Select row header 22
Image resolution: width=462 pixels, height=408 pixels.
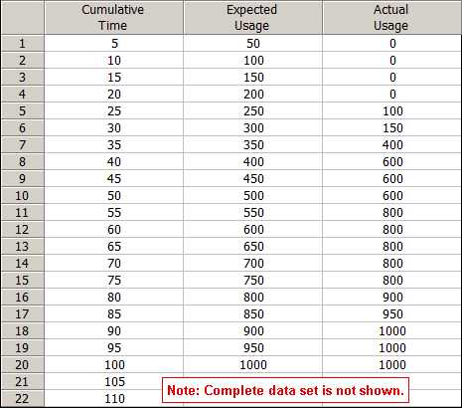pyautogui.click(x=22, y=398)
